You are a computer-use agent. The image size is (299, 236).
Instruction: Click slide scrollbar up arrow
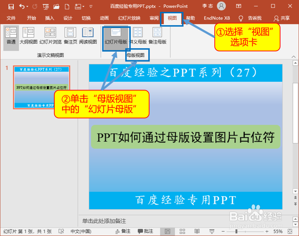pos(295,63)
